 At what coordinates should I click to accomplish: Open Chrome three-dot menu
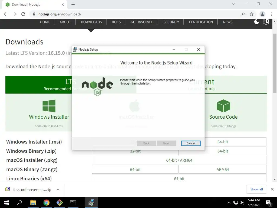click(271, 14)
